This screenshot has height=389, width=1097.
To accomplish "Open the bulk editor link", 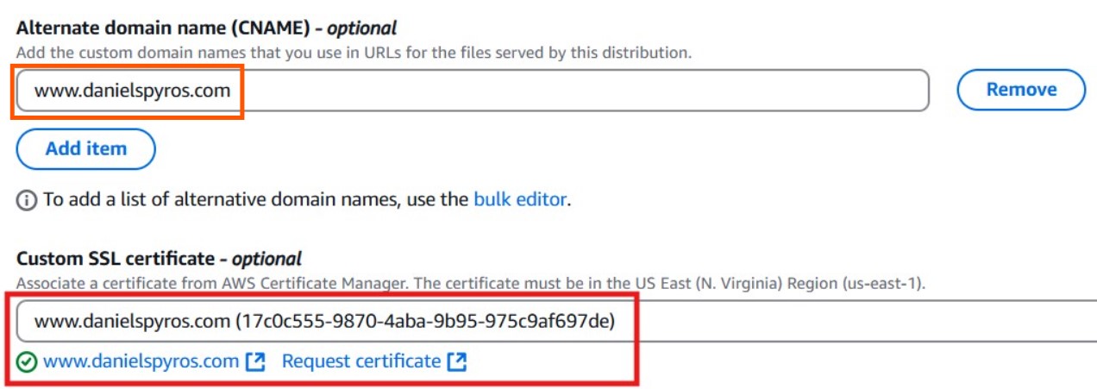I will tap(520, 200).
